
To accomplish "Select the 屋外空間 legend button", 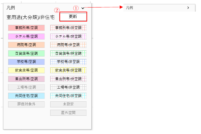I will (68, 113).
